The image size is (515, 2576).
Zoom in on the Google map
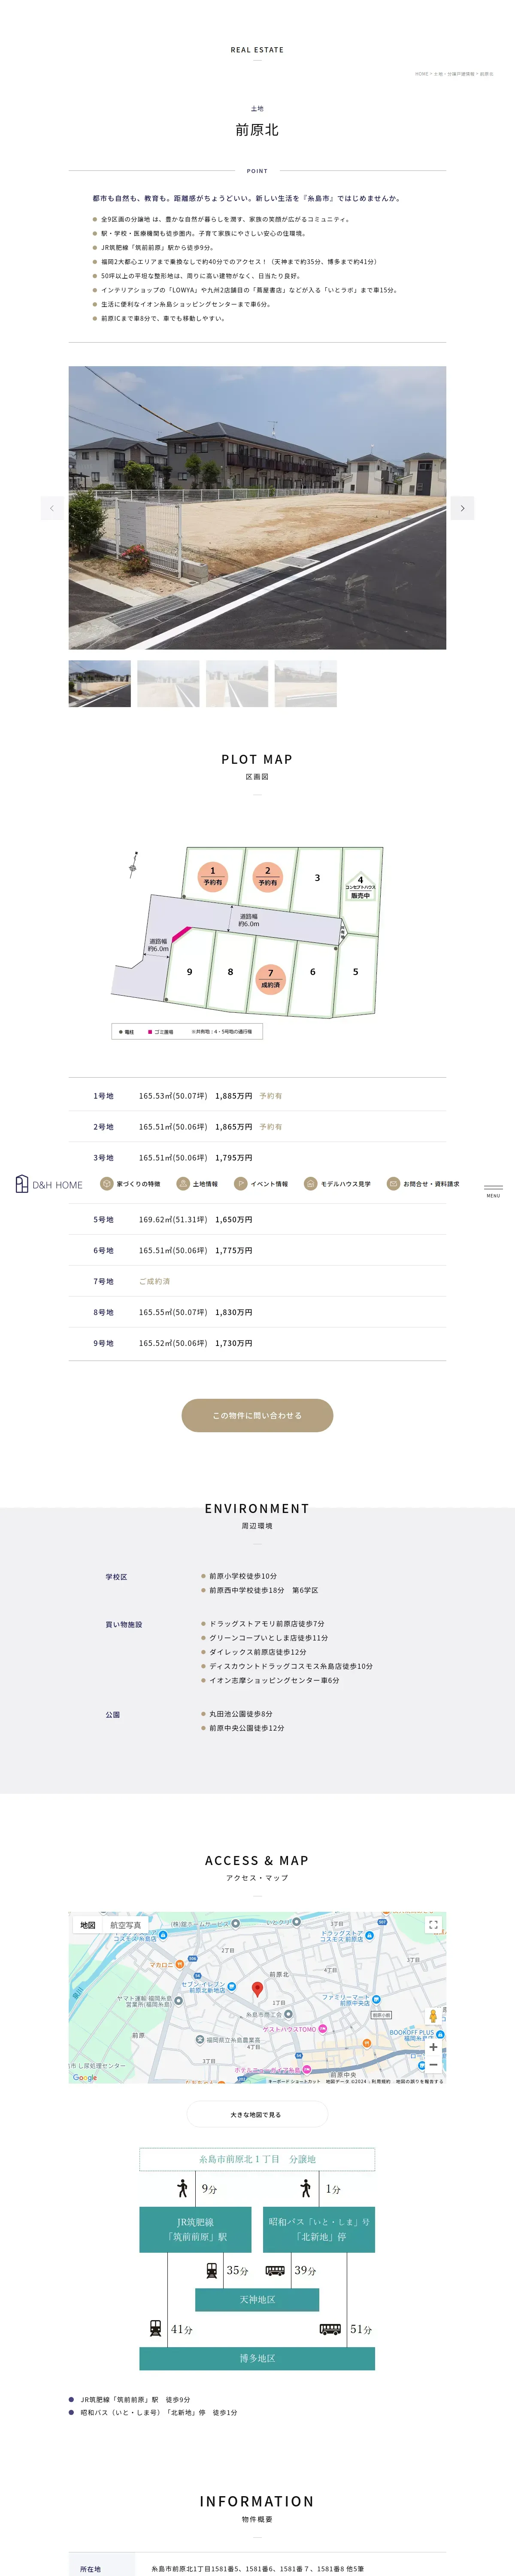pos(433,2047)
